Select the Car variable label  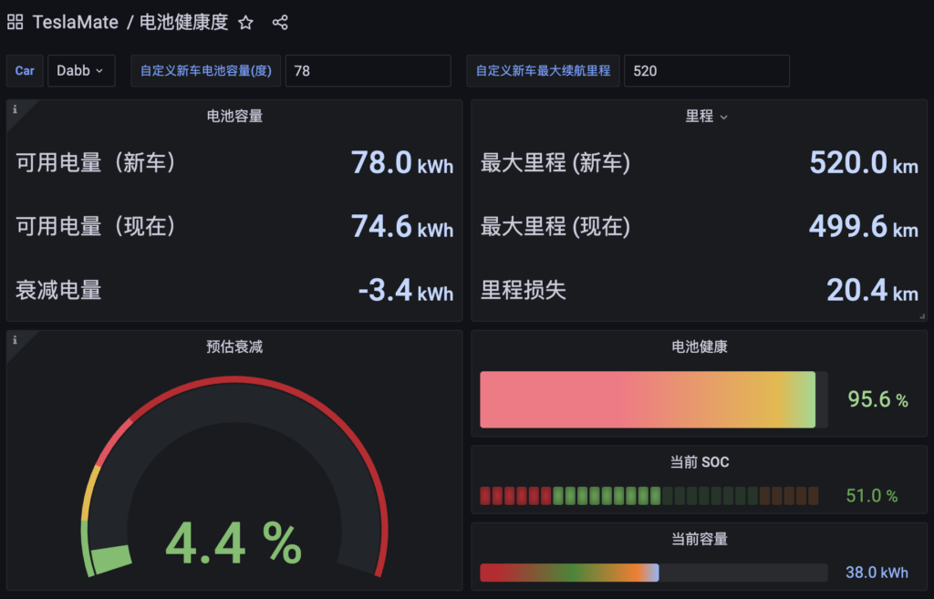click(x=24, y=70)
